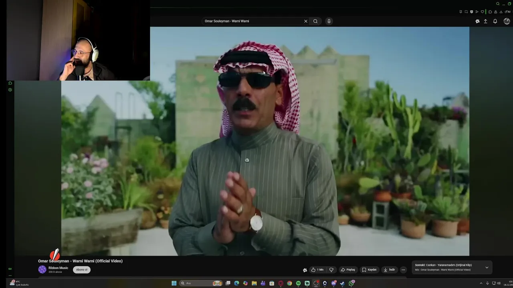Image resolution: width=513 pixels, height=288 pixels.
Task: Share the video via Paylaş button
Action: tap(348, 270)
